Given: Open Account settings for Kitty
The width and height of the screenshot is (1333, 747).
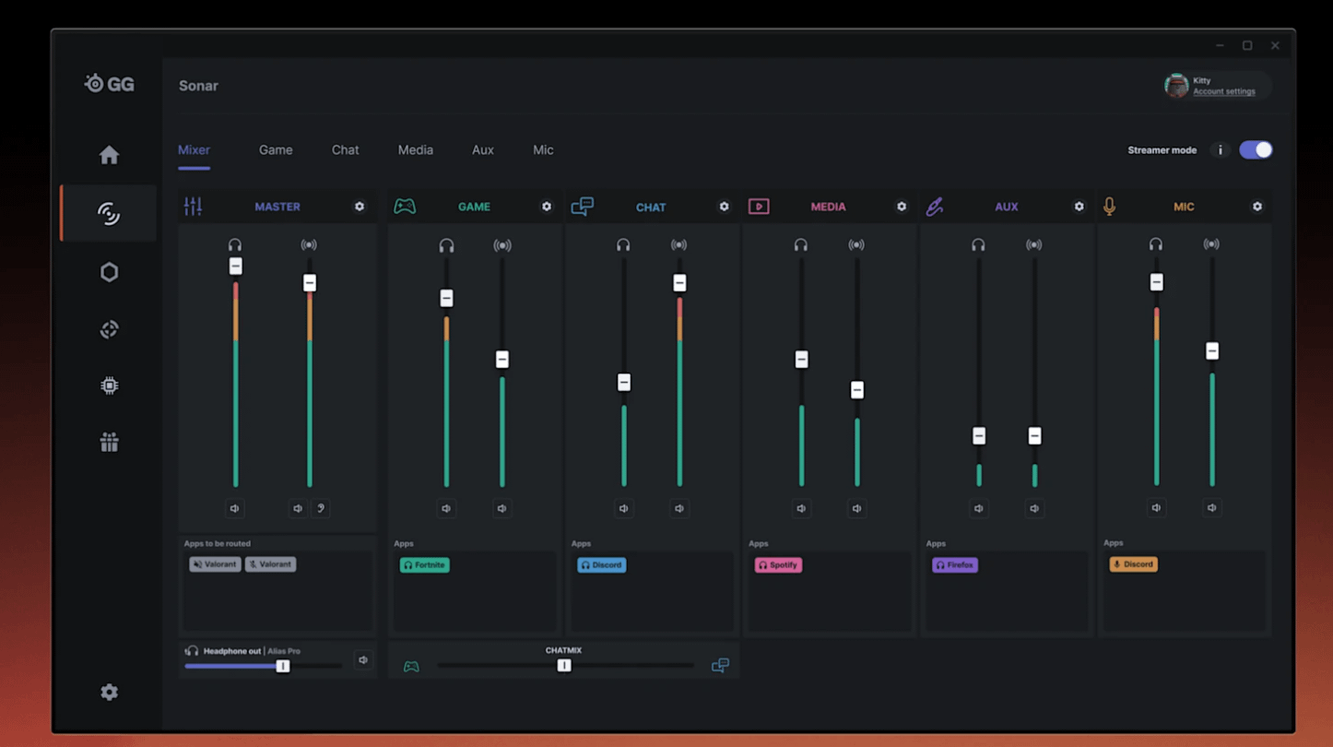Looking at the screenshot, I should (x=1225, y=91).
